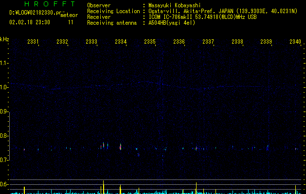Click the gray range bracket beside the frequency axis
The width and height of the screenshot is (306, 194).
point(9,136)
